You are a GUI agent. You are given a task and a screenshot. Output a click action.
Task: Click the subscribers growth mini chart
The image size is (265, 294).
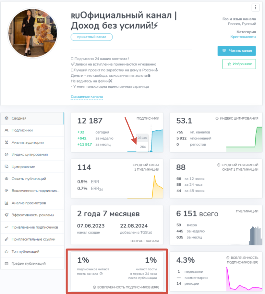click(145, 140)
